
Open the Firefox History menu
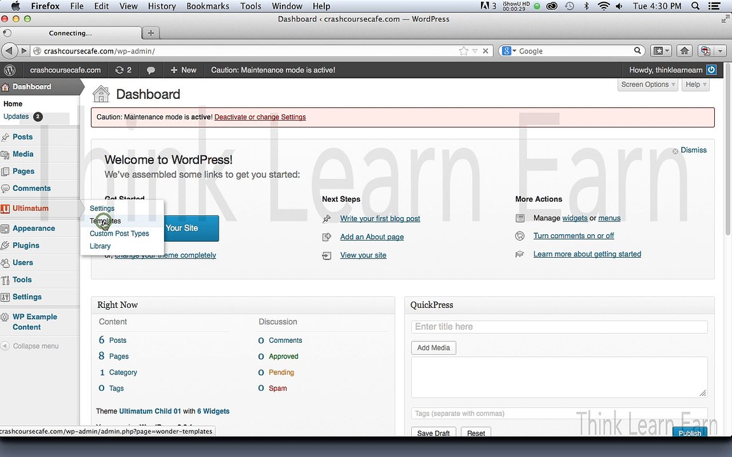[x=161, y=6]
